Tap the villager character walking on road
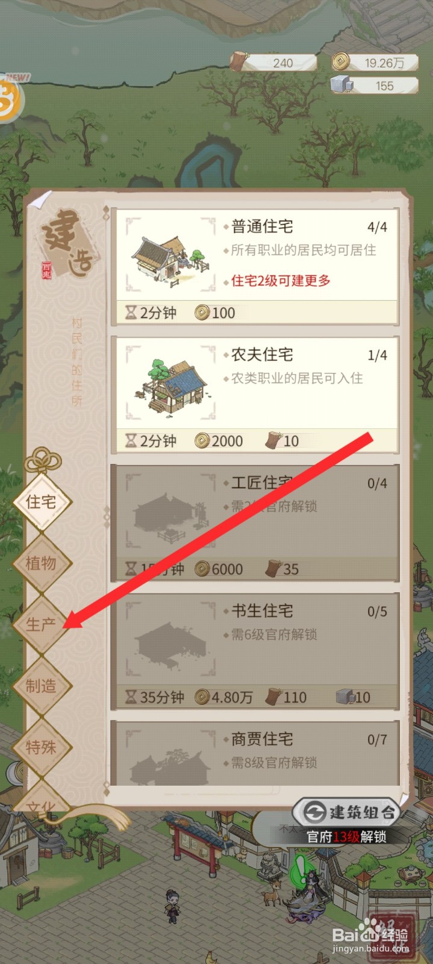The height and width of the screenshot is (964, 433). coord(172,905)
